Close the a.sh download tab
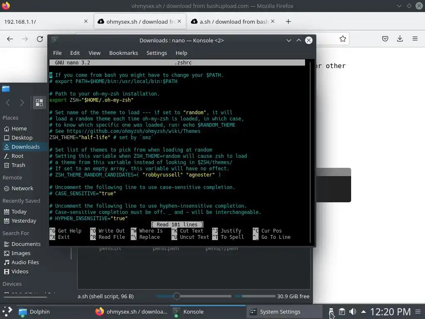425x319 pixels. [273, 21]
